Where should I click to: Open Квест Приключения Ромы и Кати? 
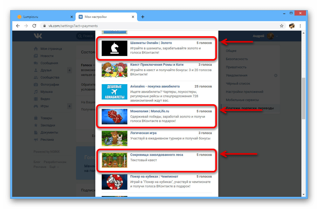(x=157, y=64)
